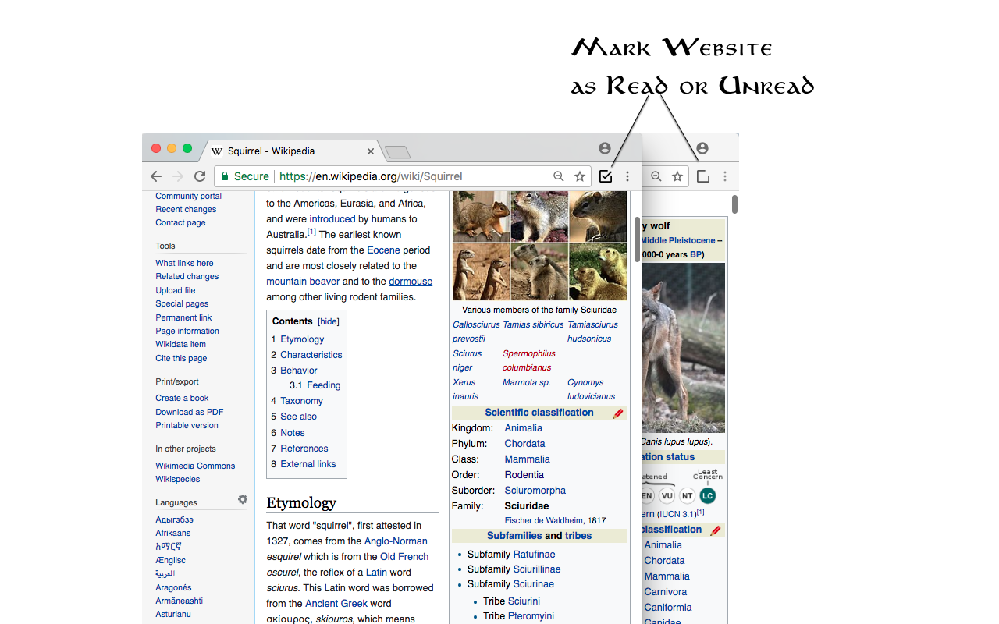
Task: Close the Squirrel - Wikipedia tab
Action: pos(371,151)
